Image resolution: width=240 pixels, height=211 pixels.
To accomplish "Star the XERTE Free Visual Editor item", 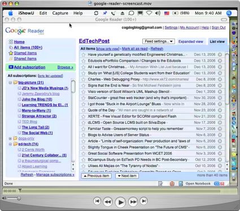I will coord(84,117).
